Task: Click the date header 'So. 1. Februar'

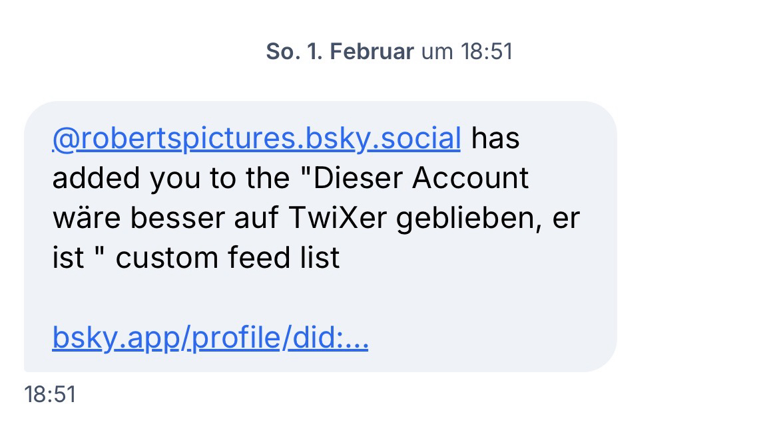Action: tap(340, 52)
